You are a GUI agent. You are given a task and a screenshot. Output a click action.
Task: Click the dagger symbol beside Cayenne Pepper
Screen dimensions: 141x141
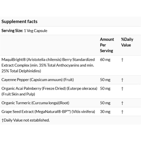click(x=122, y=80)
